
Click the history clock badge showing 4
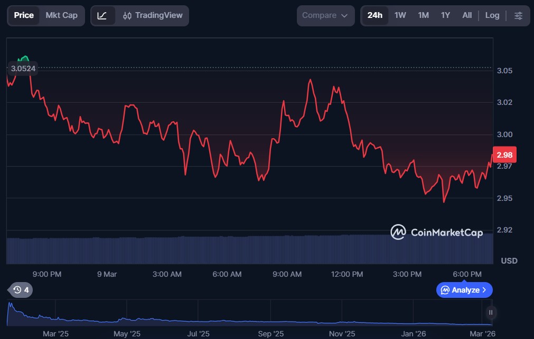(21, 289)
